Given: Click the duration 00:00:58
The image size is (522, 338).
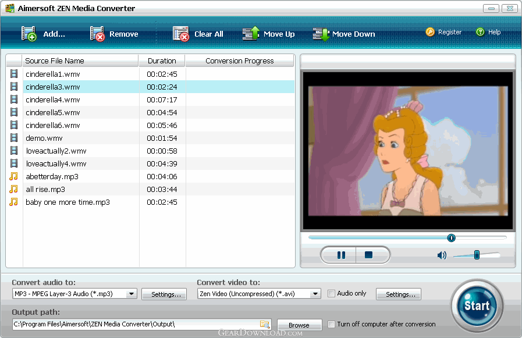Looking at the screenshot, I should 162,151.
